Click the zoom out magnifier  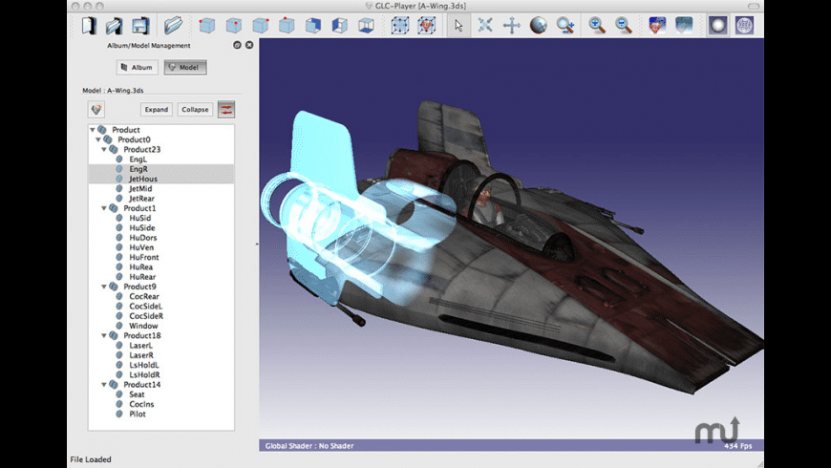pyautogui.click(x=624, y=26)
